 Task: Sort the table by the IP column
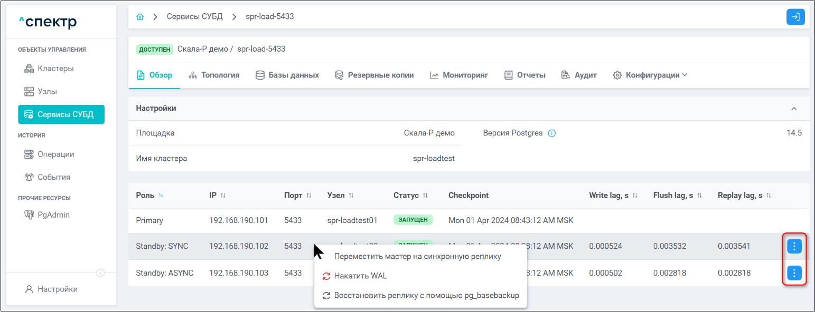tap(223, 196)
